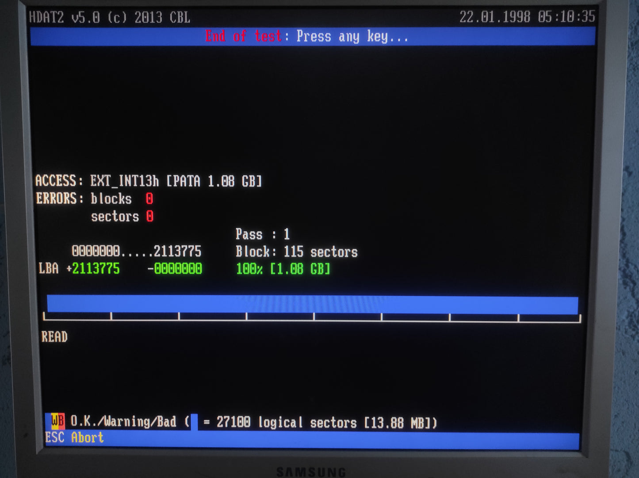Click the O.K./Warning/Bad legend text
639x478 pixels.
[123, 422]
